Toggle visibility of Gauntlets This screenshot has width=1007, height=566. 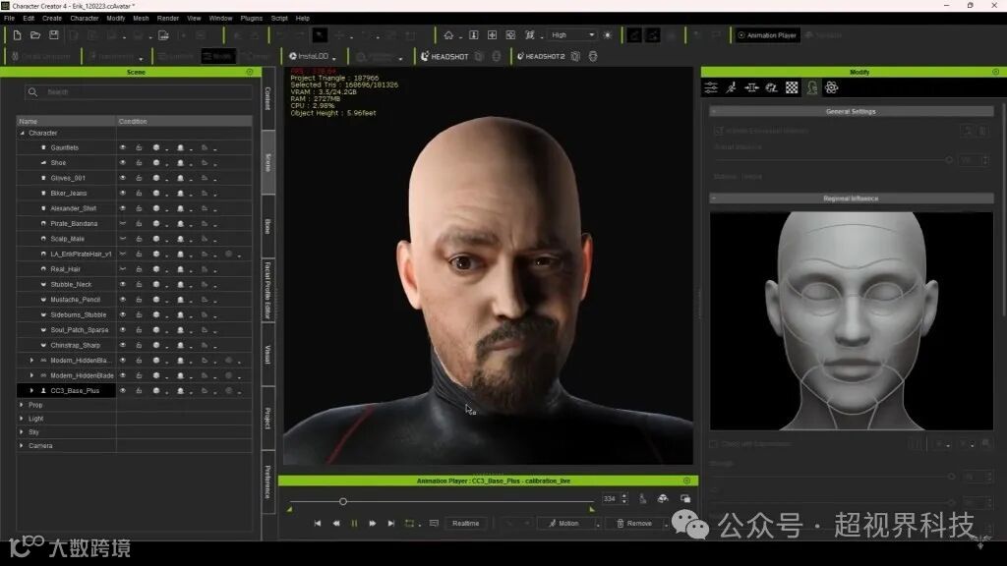pyautogui.click(x=123, y=147)
